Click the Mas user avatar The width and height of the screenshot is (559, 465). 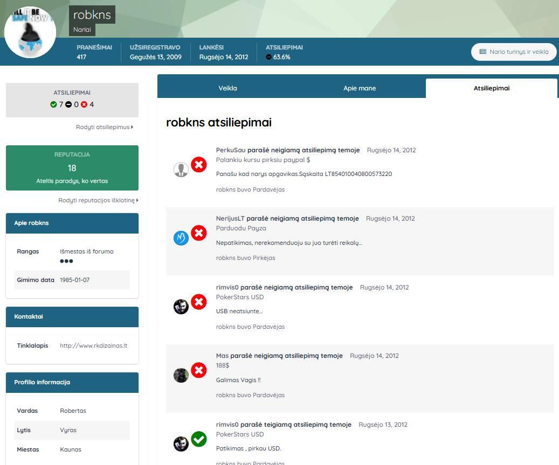point(181,375)
